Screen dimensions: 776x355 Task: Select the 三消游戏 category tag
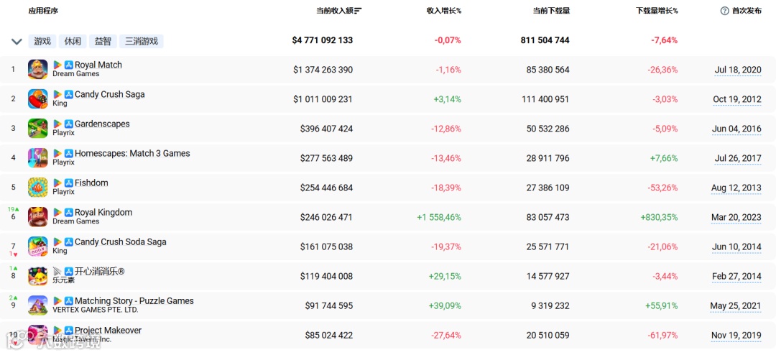pos(141,41)
